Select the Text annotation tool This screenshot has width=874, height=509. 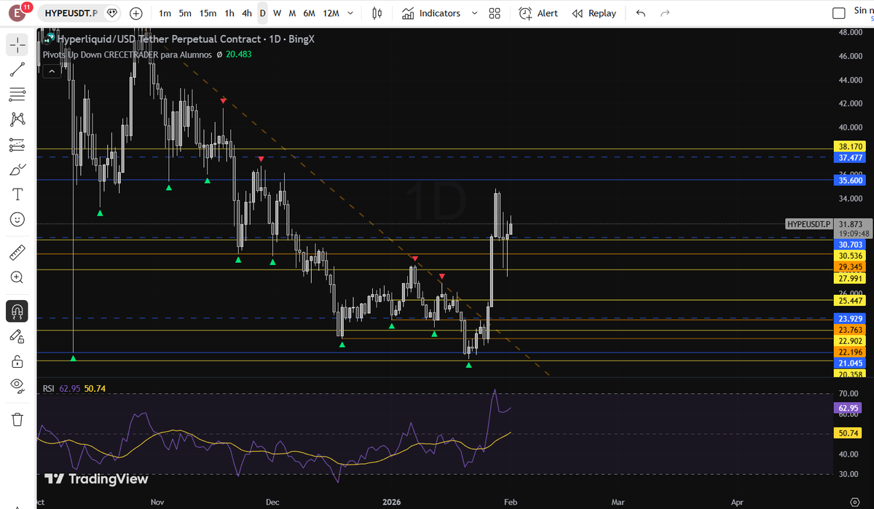click(x=17, y=194)
